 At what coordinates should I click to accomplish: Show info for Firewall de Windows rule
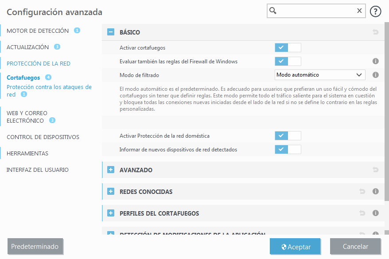pyautogui.click(x=375, y=61)
